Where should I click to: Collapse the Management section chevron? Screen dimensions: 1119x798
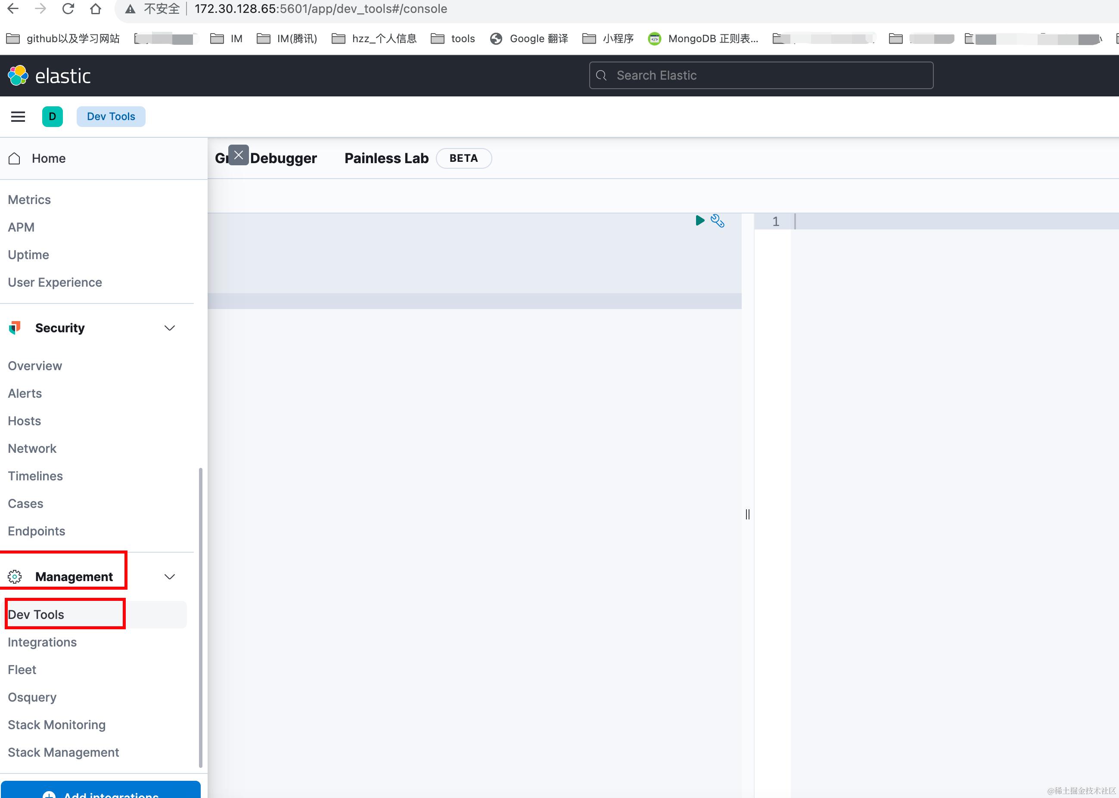point(170,576)
